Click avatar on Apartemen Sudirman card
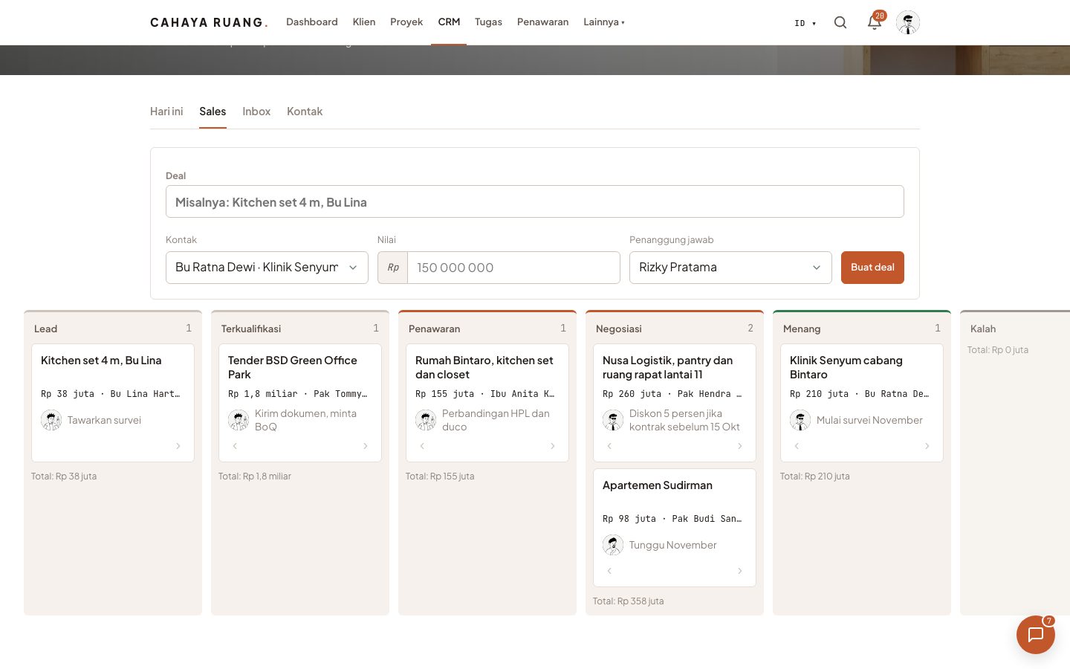This screenshot has height=669, width=1070. [613, 545]
